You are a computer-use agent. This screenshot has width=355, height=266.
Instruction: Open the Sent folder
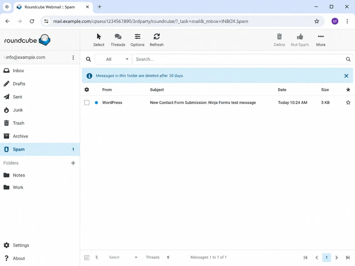click(x=40, y=97)
